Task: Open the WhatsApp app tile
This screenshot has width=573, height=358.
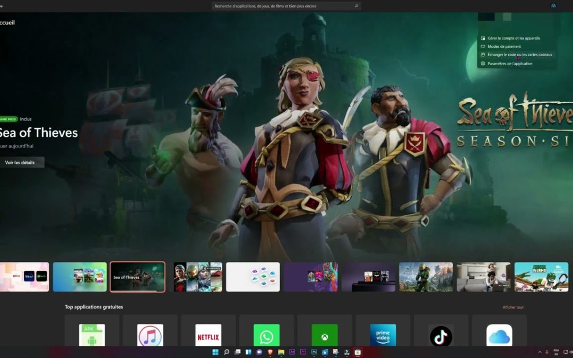Action: pyautogui.click(x=266, y=330)
